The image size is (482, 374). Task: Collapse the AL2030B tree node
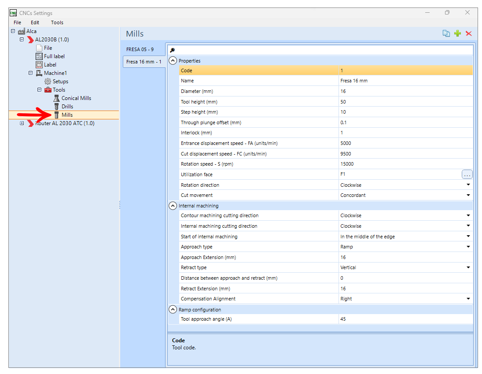(x=22, y=39)
